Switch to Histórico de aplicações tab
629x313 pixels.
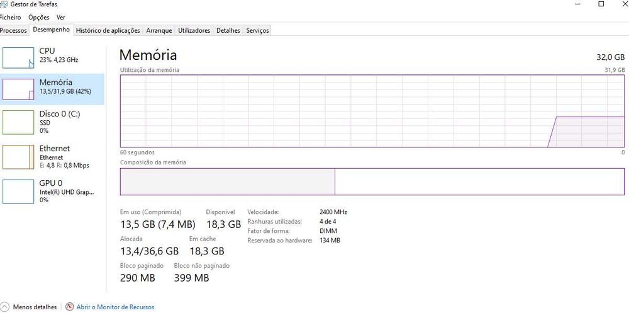[108, 30]
